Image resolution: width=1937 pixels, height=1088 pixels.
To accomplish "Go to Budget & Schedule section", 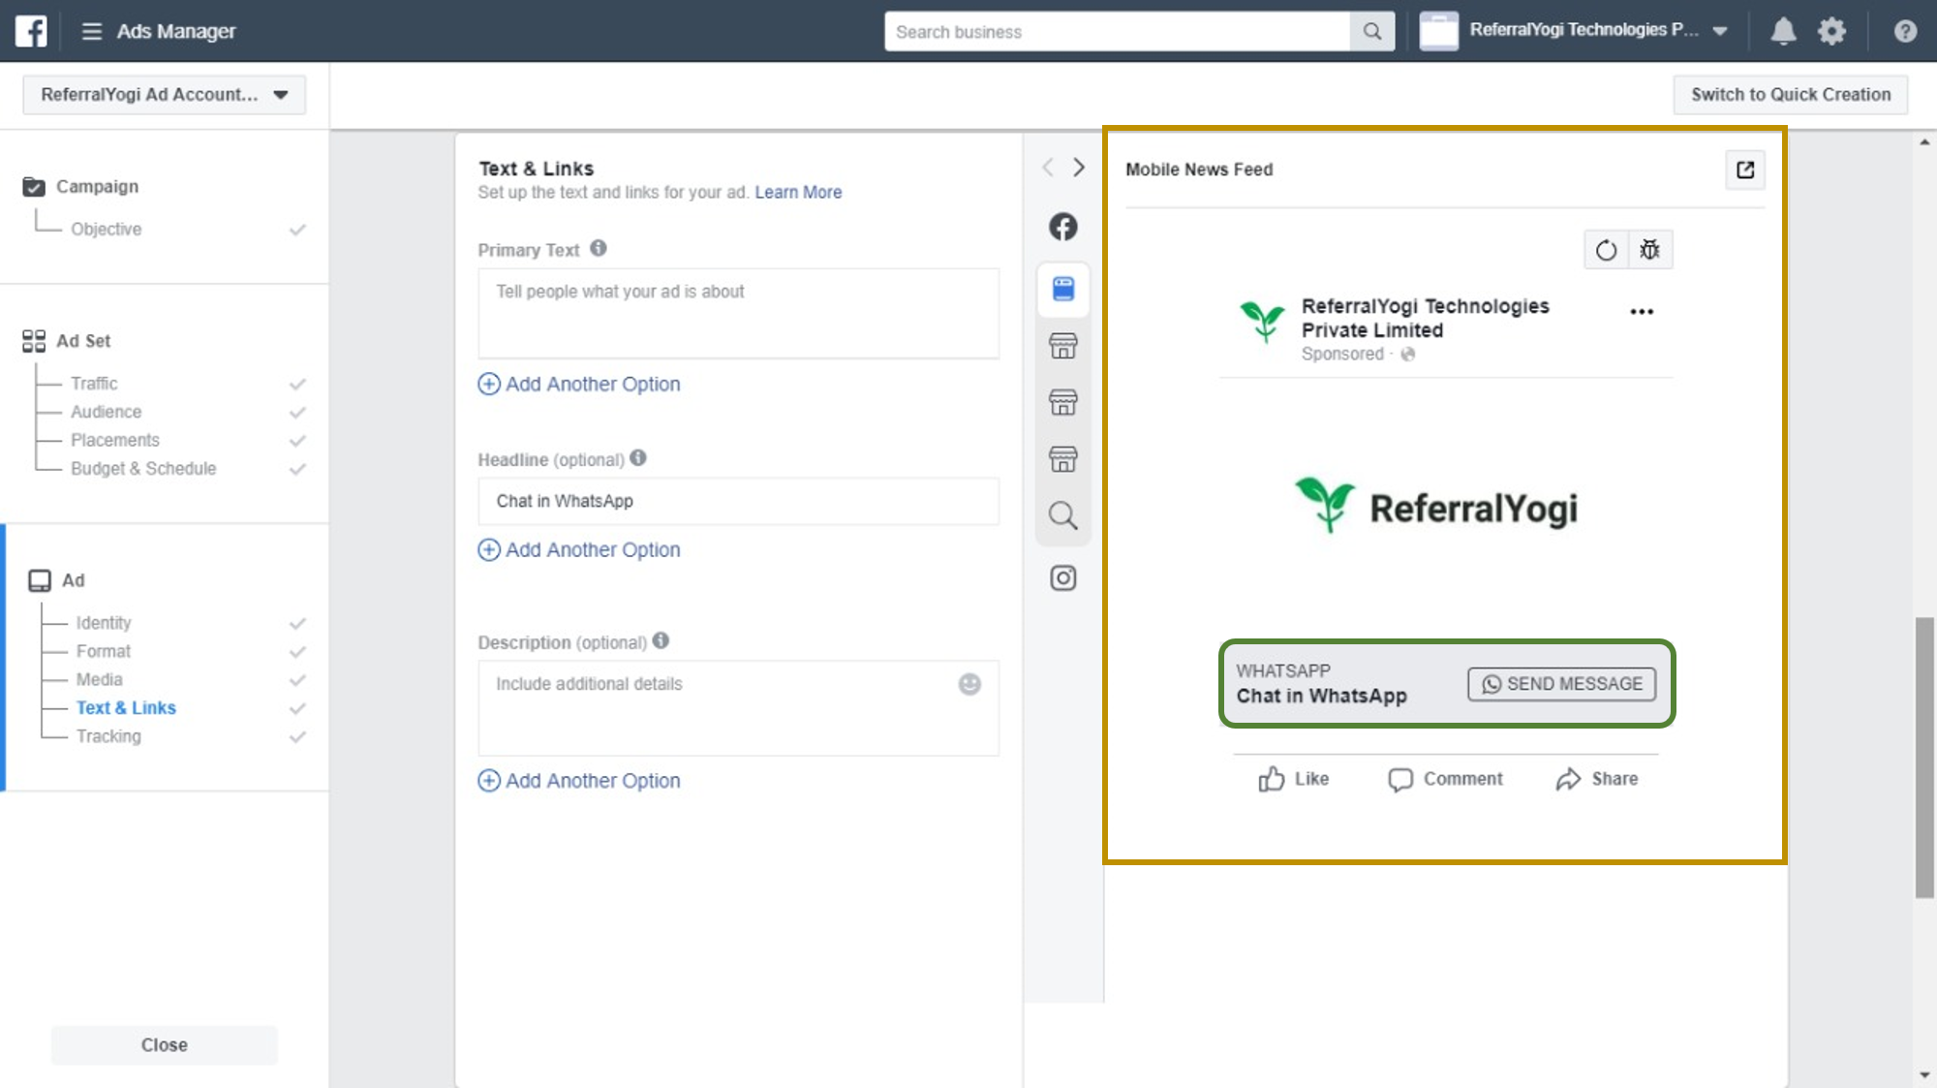I will (143, 468).
